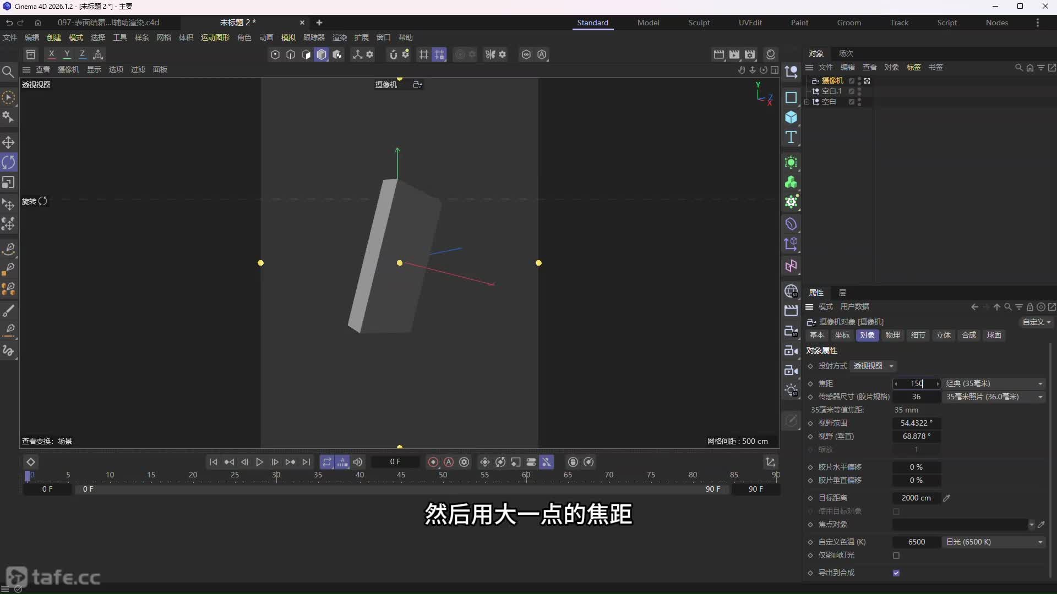The image size is (1057, 594).
Task: Uncheck the 导出到合成 checkbox
Action: [x=896, y=573]
